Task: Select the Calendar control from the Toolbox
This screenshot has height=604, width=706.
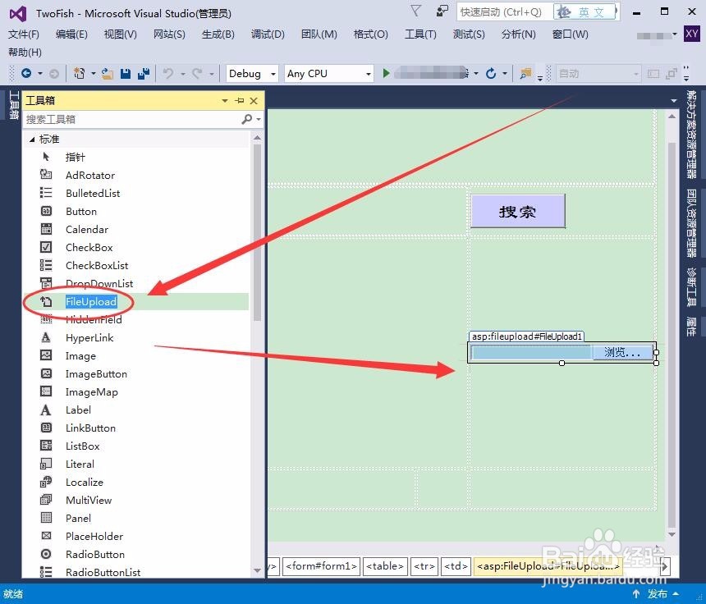Action: [85, 229]
